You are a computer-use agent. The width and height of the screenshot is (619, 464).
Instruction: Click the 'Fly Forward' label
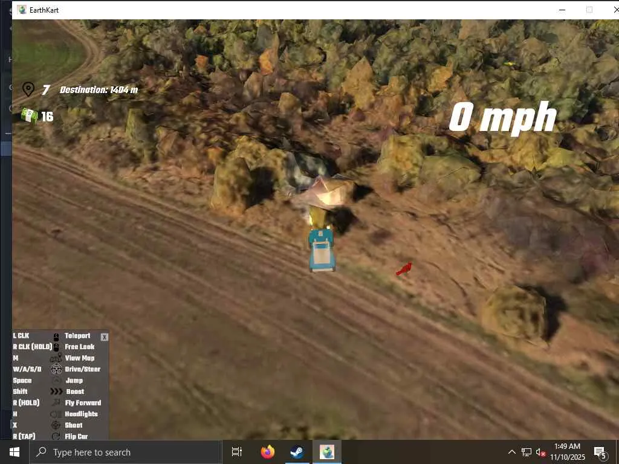coord(83,402)
